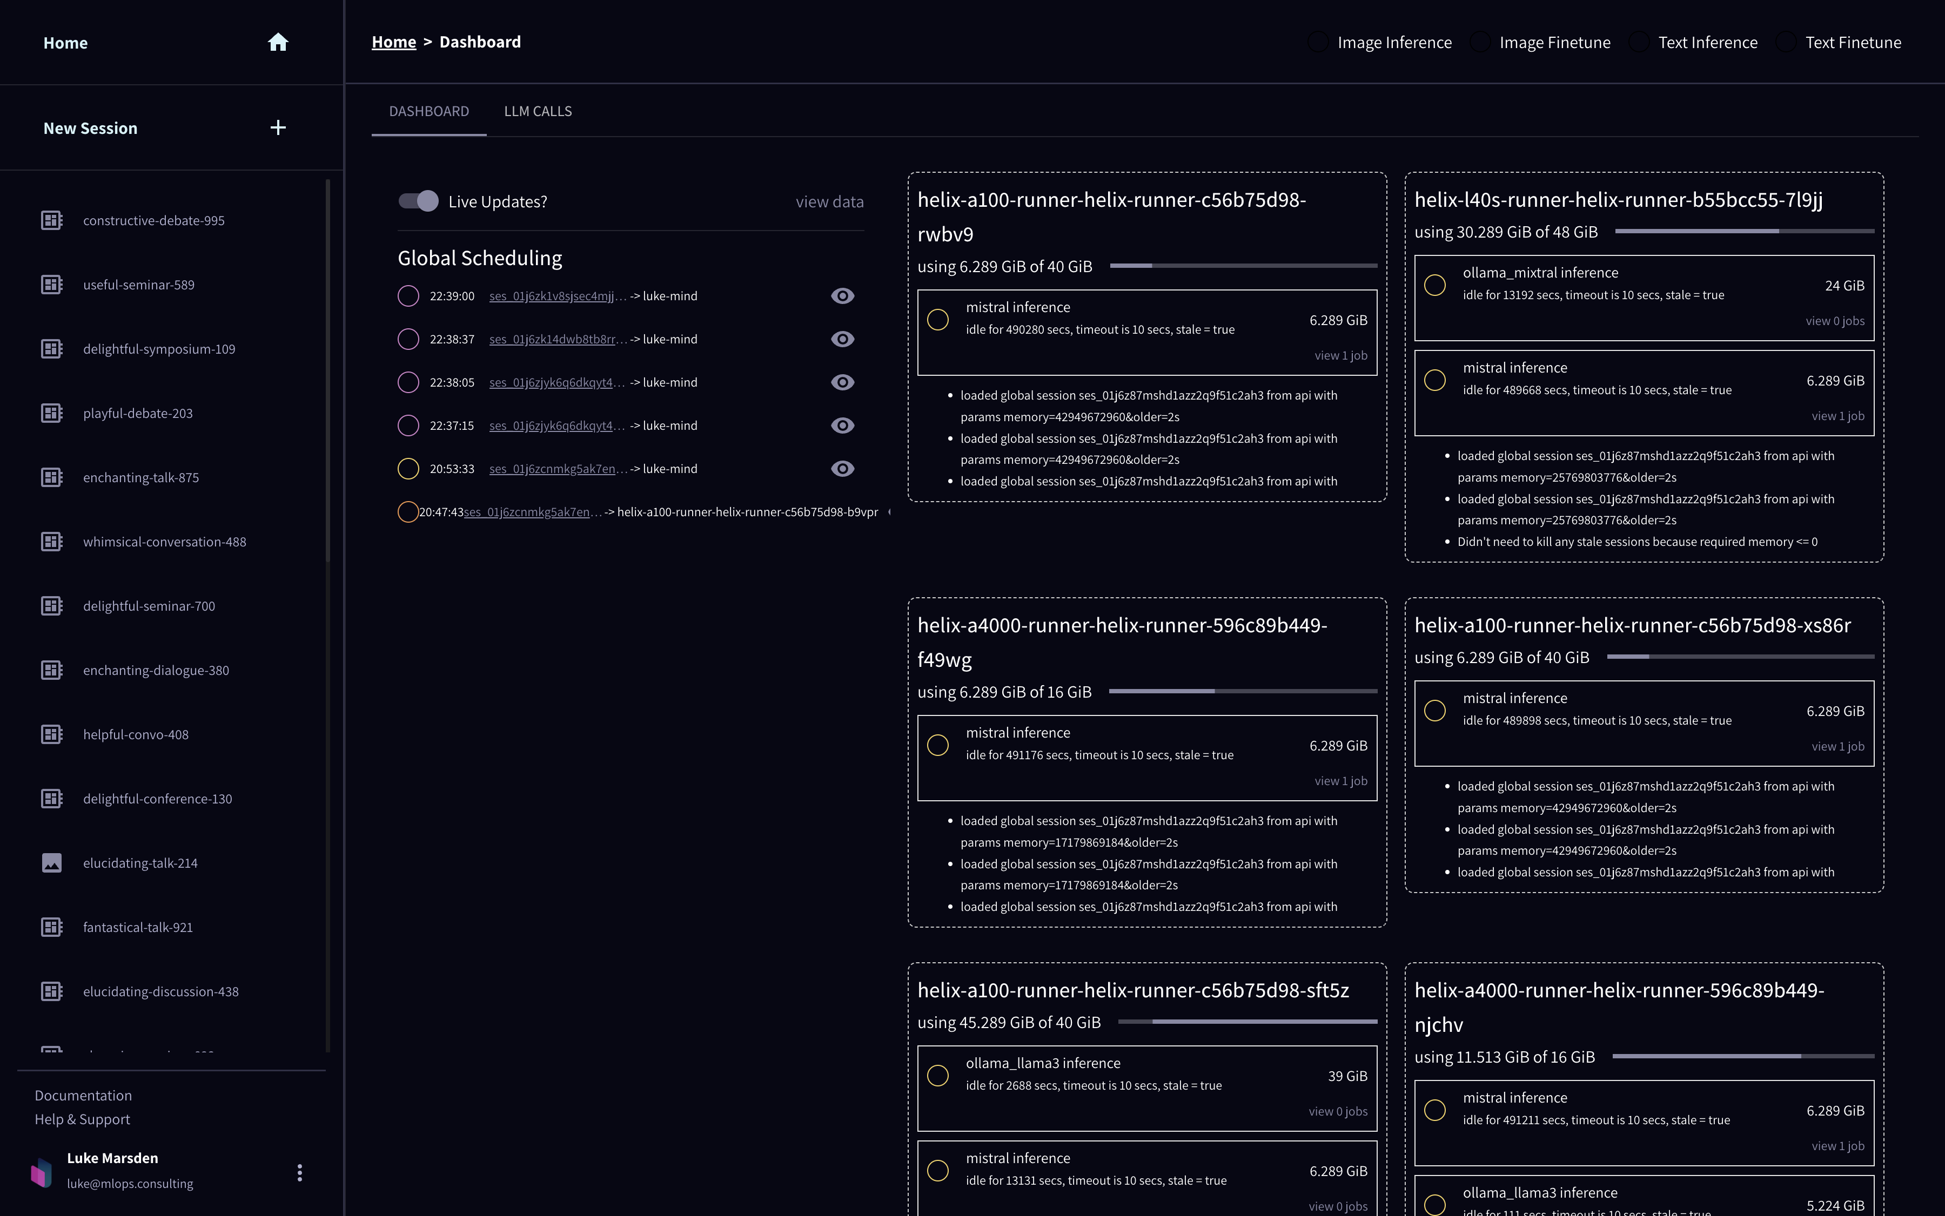This screenshot has height=1216, width=1945.
Task: Click the Helix logo avatar near Luke Marsden
Action: [42, 1172]
